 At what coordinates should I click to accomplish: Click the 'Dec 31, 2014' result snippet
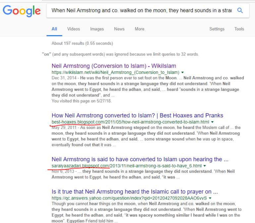click(148, 87)
